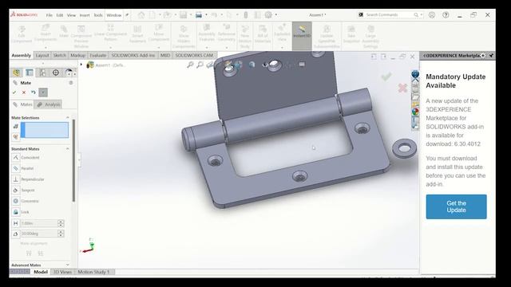Image resolution: width=511 pixels, height=287 pixels.
Task: Toggle the Distance mate icon
Action: coord(16,223)
